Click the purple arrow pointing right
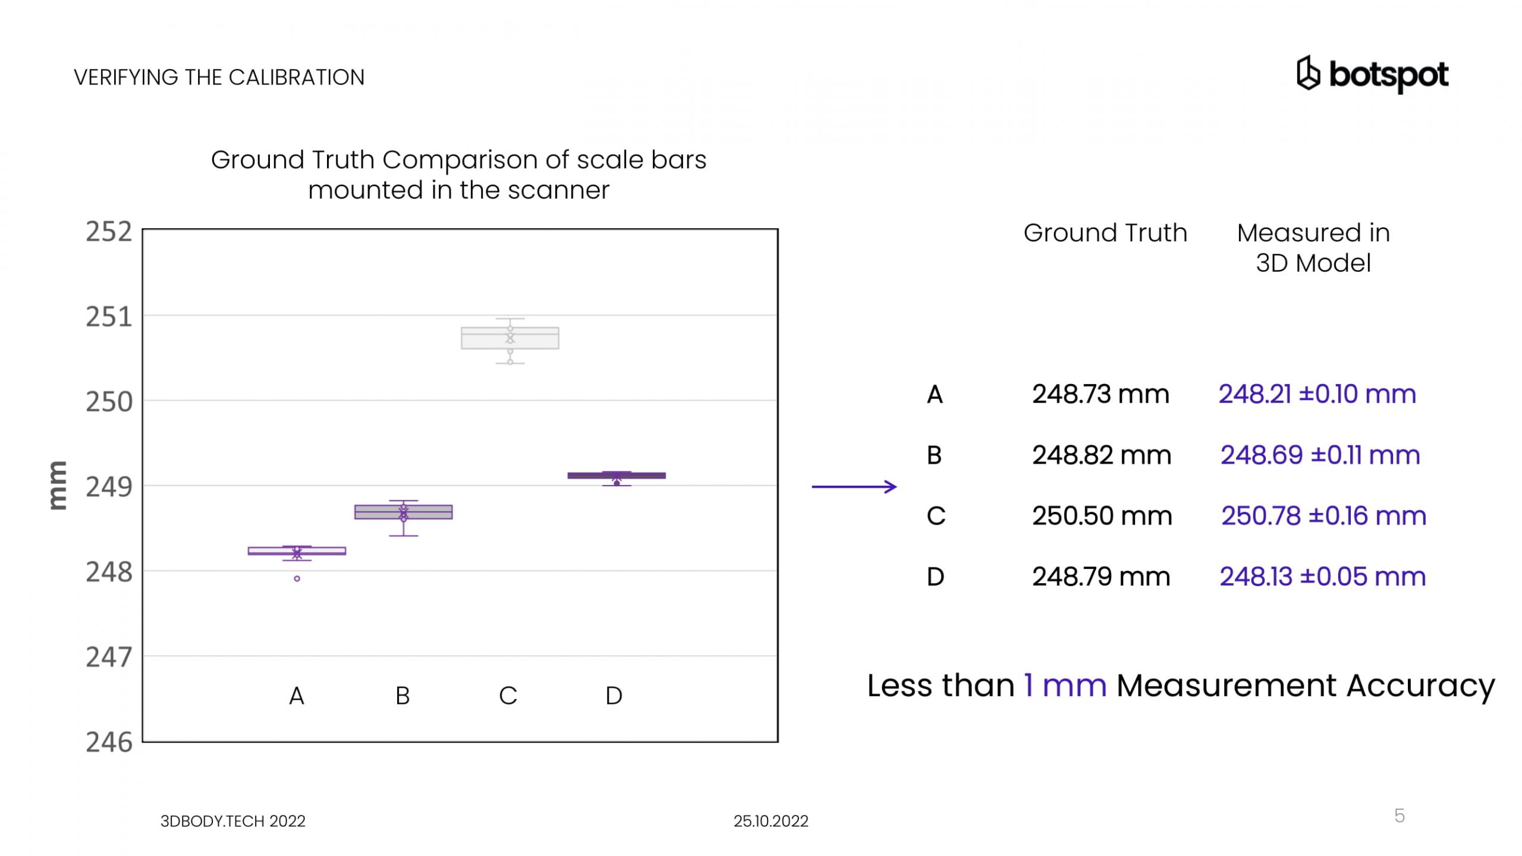Viewport: 1522px width, 856px height. coord(854,487)
